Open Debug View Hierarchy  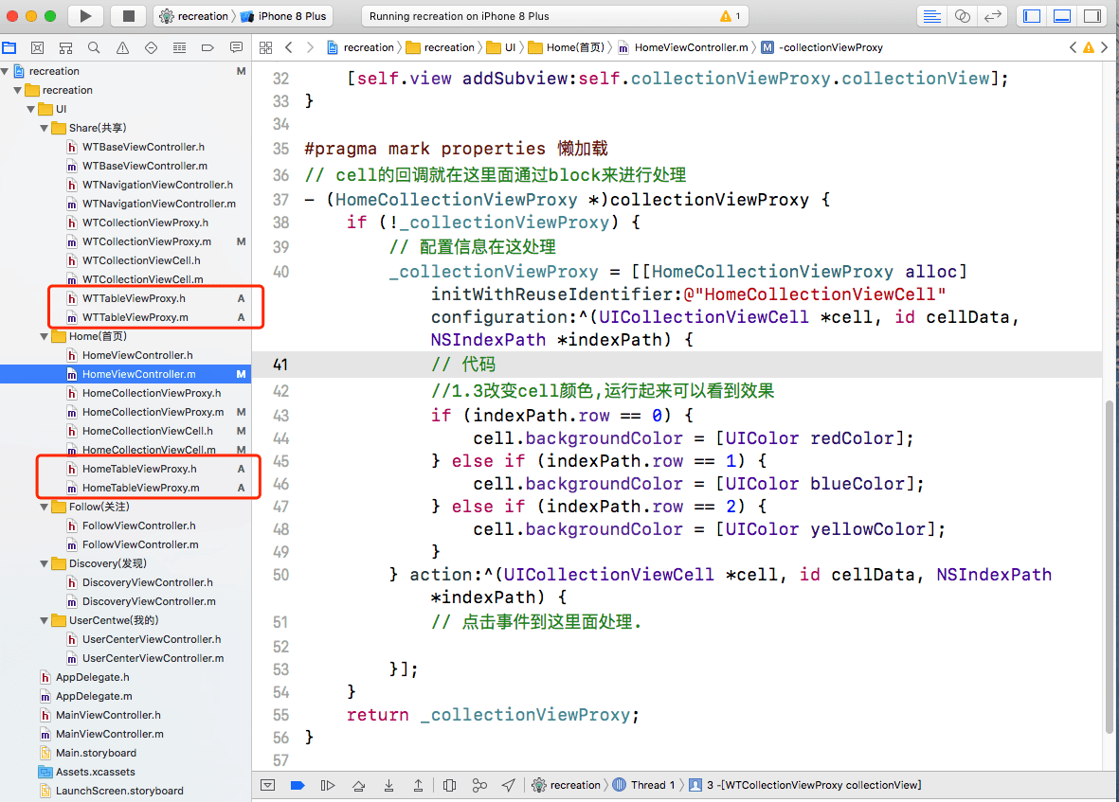[450, 785]
